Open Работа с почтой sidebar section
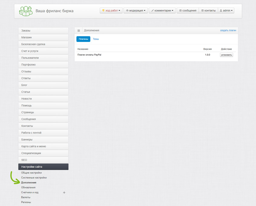The height and width of the screenshot is (206, 256). 44,133
